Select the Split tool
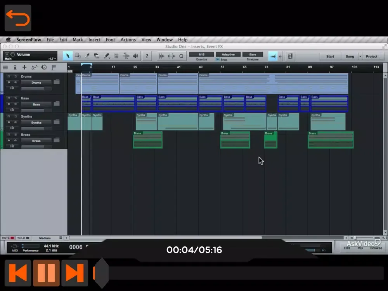The height and width of the screenshot is (291, 388). click(x=87, y=56)
